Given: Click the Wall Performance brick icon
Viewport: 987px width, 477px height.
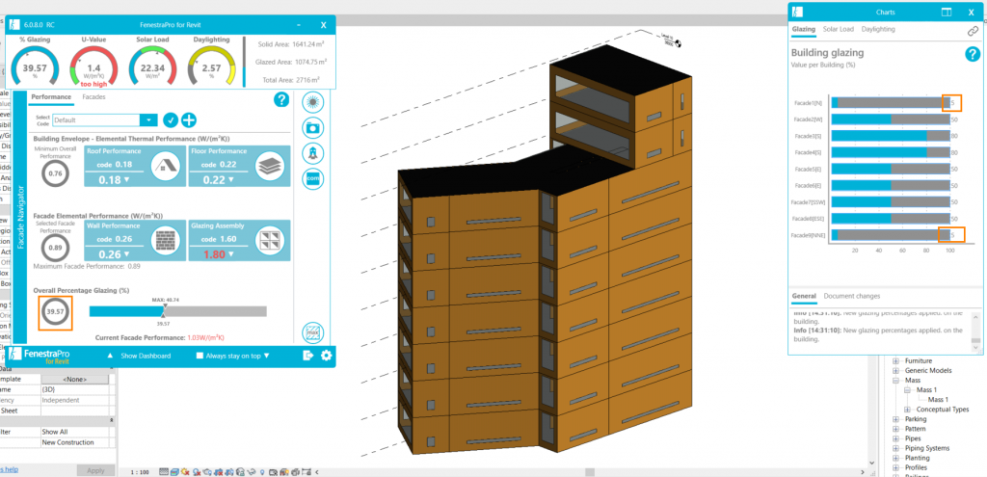Looking at the screenshot, I should (166, 240).
